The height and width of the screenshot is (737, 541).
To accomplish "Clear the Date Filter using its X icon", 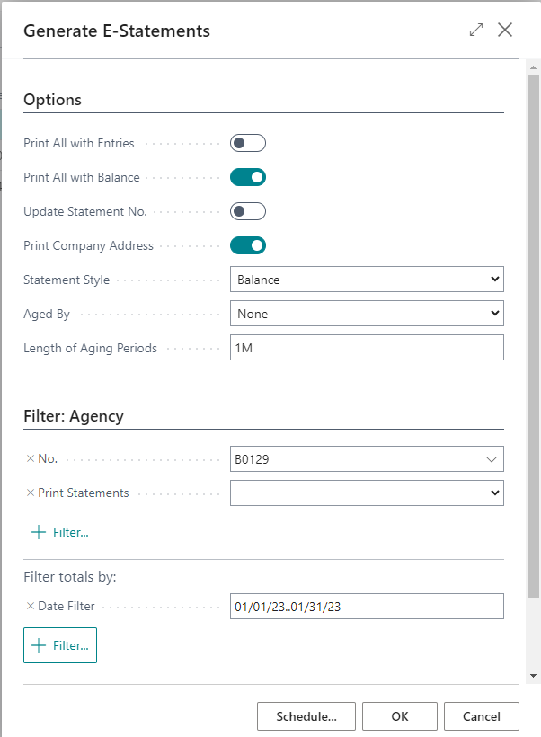I will [30, 606].
